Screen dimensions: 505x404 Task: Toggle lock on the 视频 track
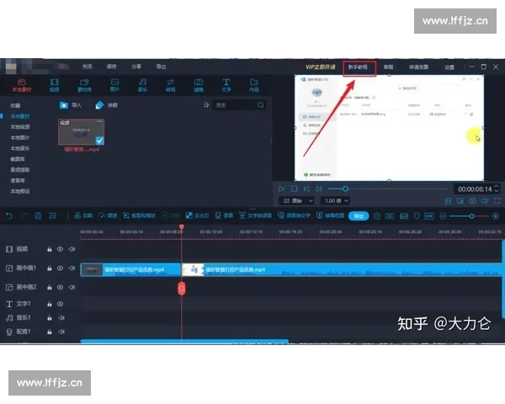49,249
